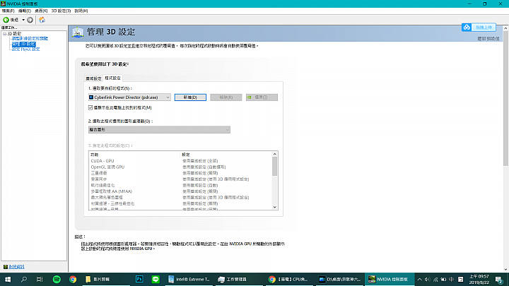Open the 3D Settings (3) menu

pyautogui.click(x=61, y=11)
